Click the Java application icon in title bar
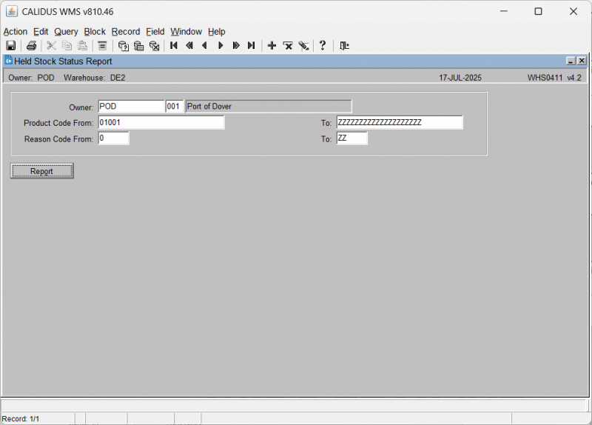592x425 pixels. (x=12, y=11)
